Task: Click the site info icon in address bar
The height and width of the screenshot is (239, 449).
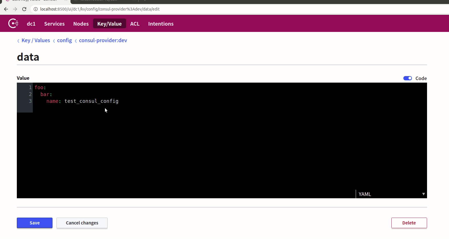Action: pyautogui.click(x=36, y=9)
